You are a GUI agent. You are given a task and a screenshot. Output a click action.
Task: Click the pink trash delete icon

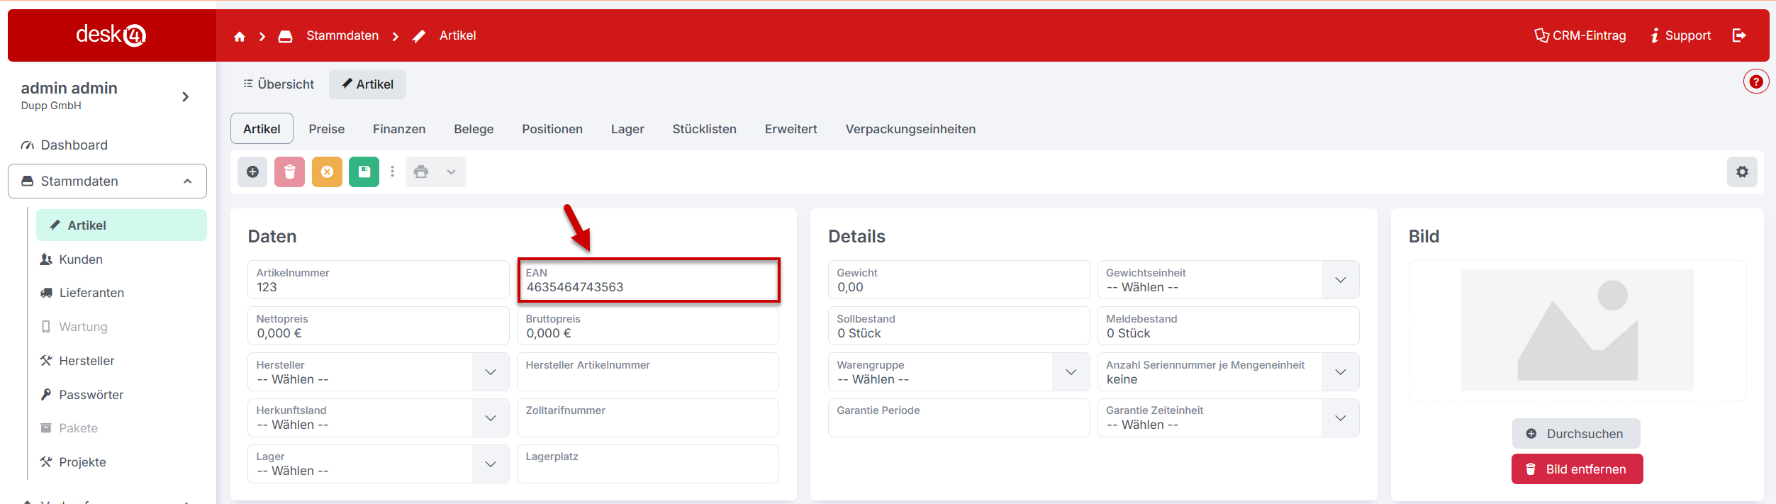click(x=289, y=172)
